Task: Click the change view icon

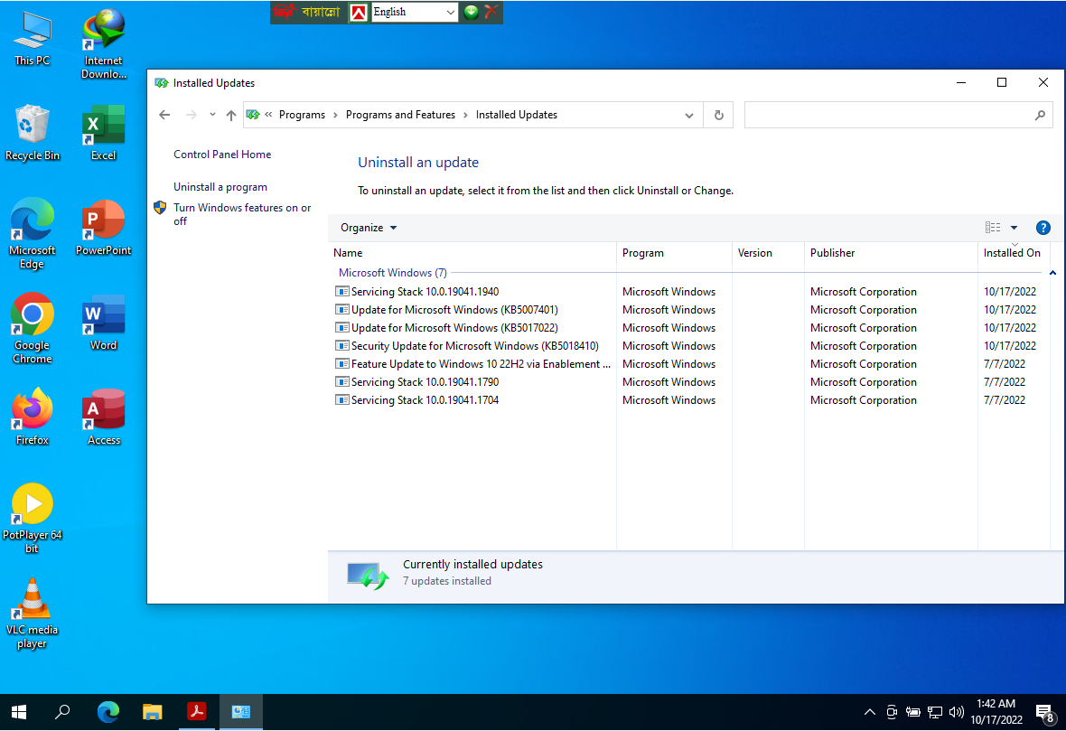Action: coord(993,228)
